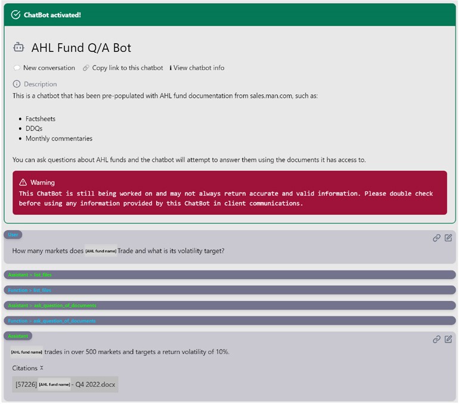Edit the User question with pencil icon
Screen dimensions: 459x404
(448, 238)
